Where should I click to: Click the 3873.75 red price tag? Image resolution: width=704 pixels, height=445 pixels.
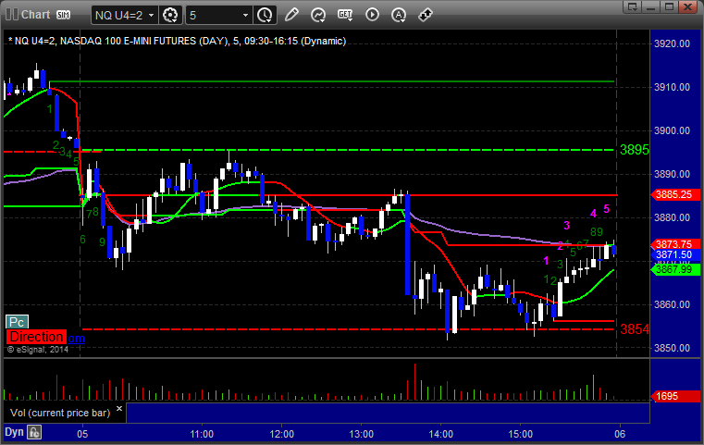click(674, 244)
